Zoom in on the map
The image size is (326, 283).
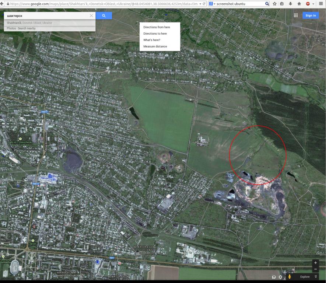point(315,263)
